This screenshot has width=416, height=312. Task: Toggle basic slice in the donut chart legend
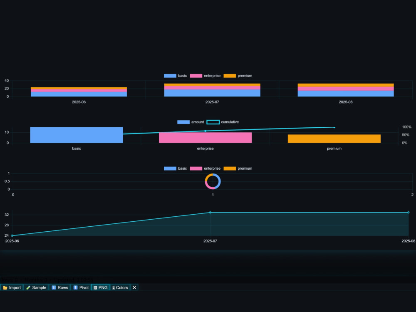[x=176, y=168]
